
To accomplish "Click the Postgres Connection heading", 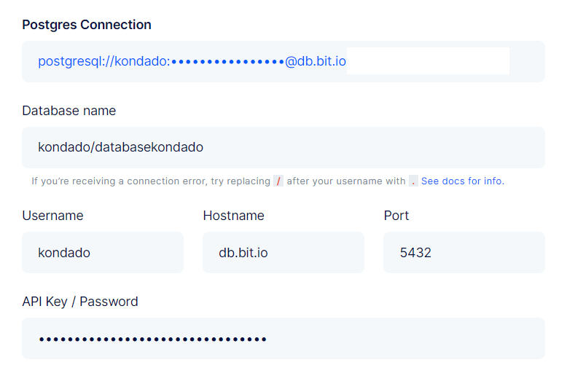I will (x=87, y=25).
